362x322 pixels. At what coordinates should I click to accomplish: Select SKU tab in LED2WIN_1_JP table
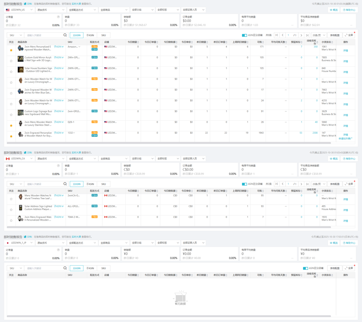point(104,268)
